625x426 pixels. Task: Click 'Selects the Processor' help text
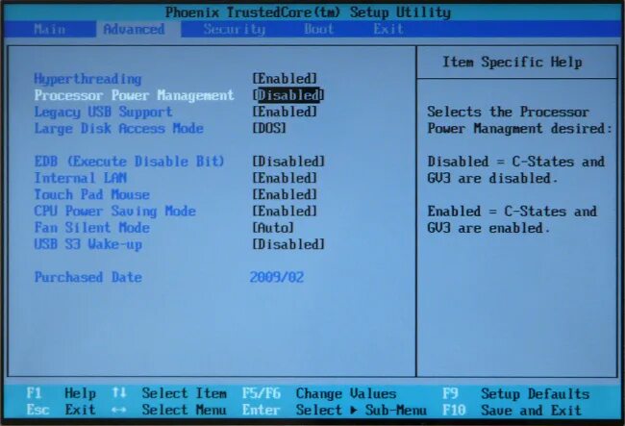tap(509, 112)
